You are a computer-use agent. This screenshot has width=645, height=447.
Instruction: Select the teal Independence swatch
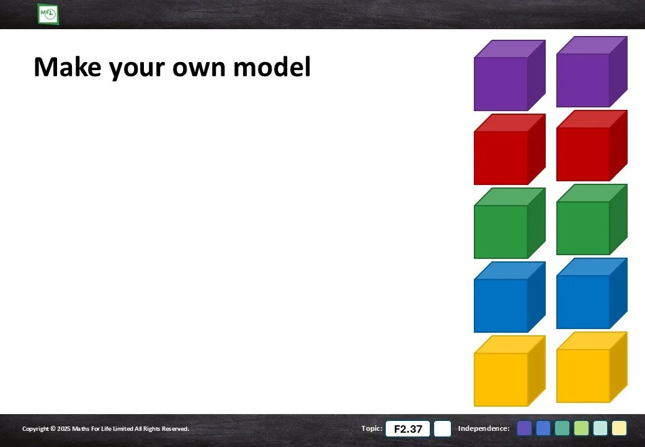click(562, 428)
